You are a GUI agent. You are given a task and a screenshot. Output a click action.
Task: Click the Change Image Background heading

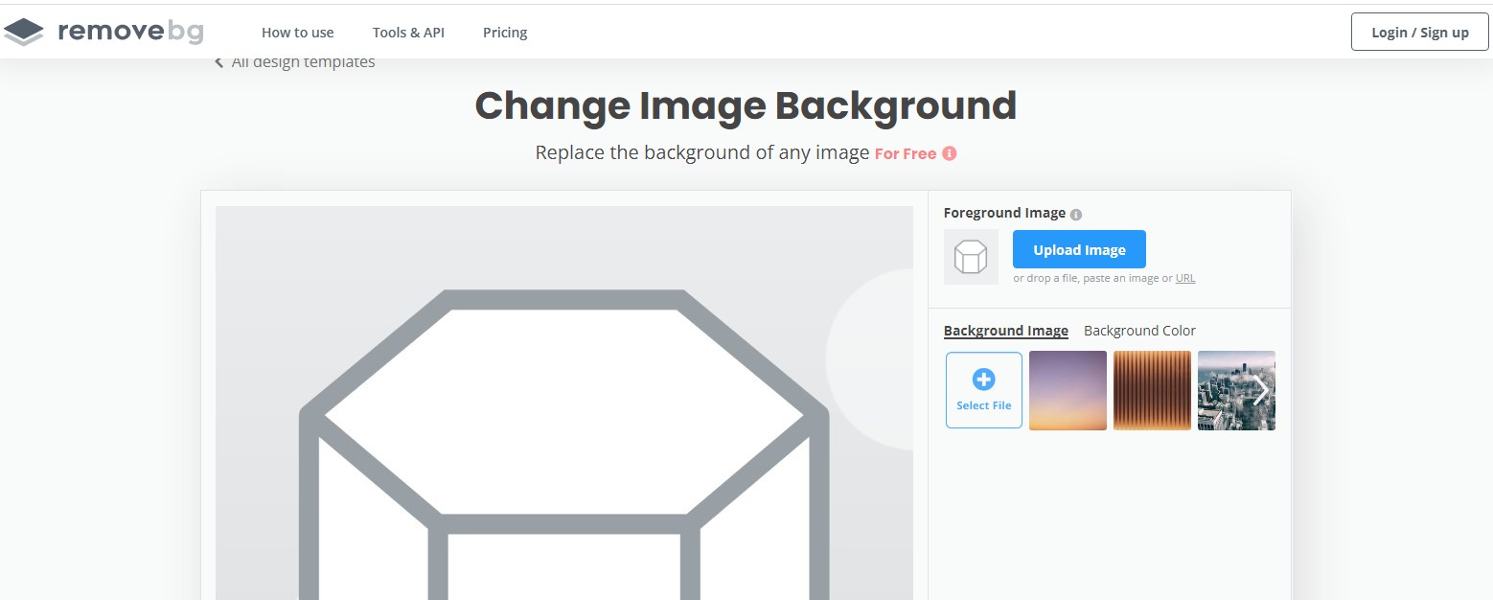[746, 105]
